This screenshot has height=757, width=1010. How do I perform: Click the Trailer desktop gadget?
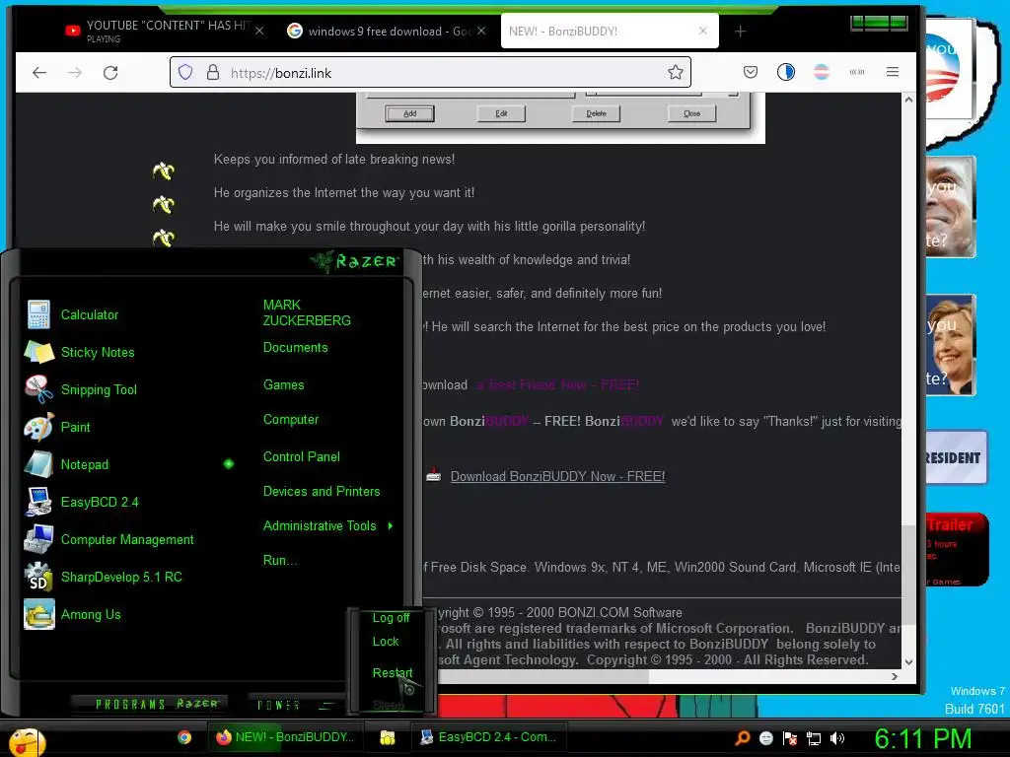[957, 550]
